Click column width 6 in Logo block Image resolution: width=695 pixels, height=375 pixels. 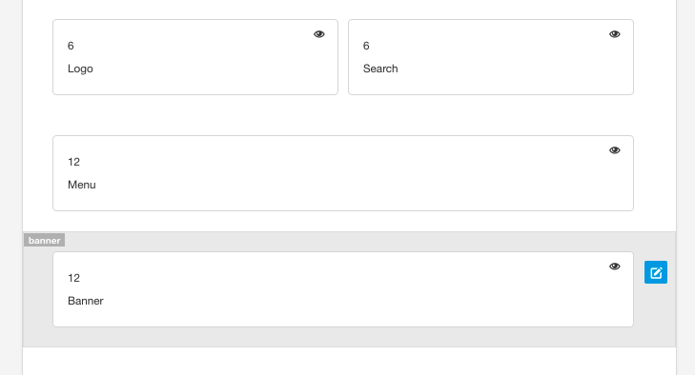point(71,46)
